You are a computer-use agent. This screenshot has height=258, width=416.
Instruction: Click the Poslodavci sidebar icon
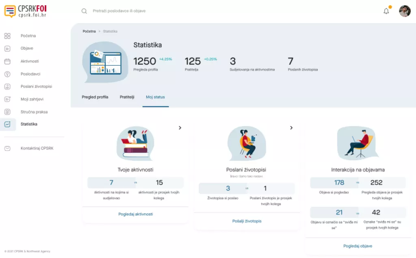[x=7, y=74]
